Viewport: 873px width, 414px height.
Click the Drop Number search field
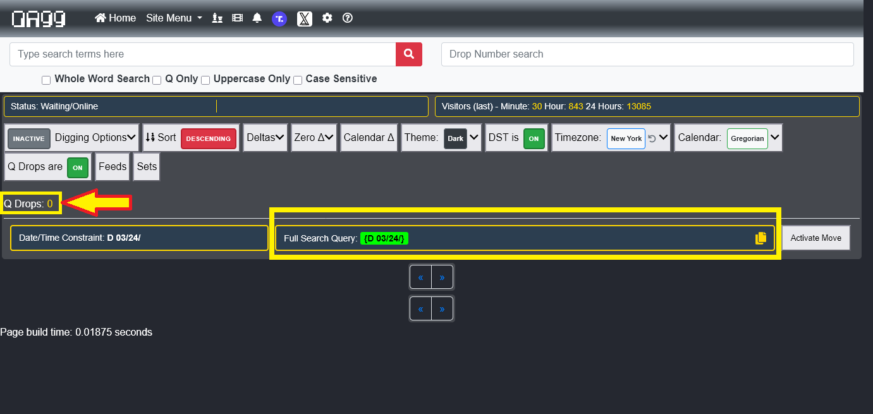(647, 54)
